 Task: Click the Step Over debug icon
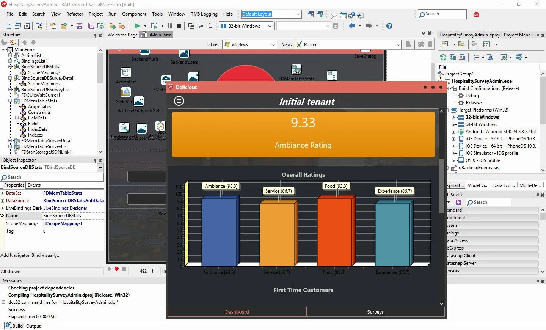click(x=200, y=26)
